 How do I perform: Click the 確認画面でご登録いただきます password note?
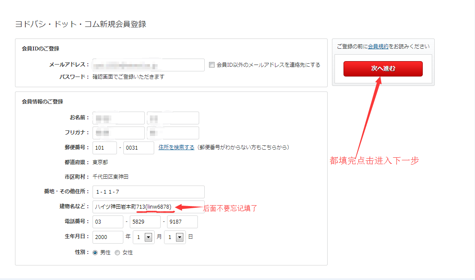[x=128, y=77]
